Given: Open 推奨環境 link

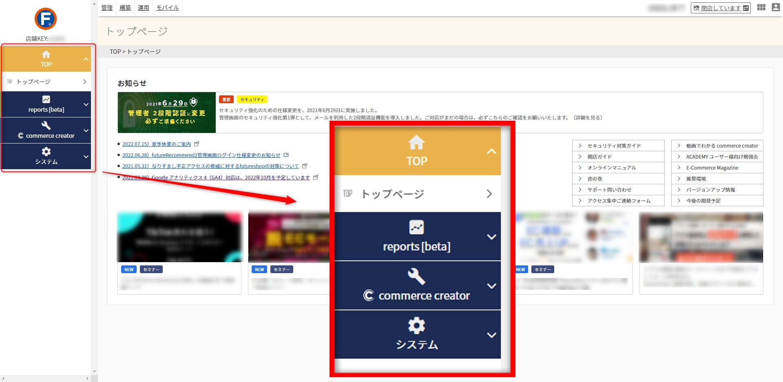Looking at the screenshot, I should pos(717,179).
